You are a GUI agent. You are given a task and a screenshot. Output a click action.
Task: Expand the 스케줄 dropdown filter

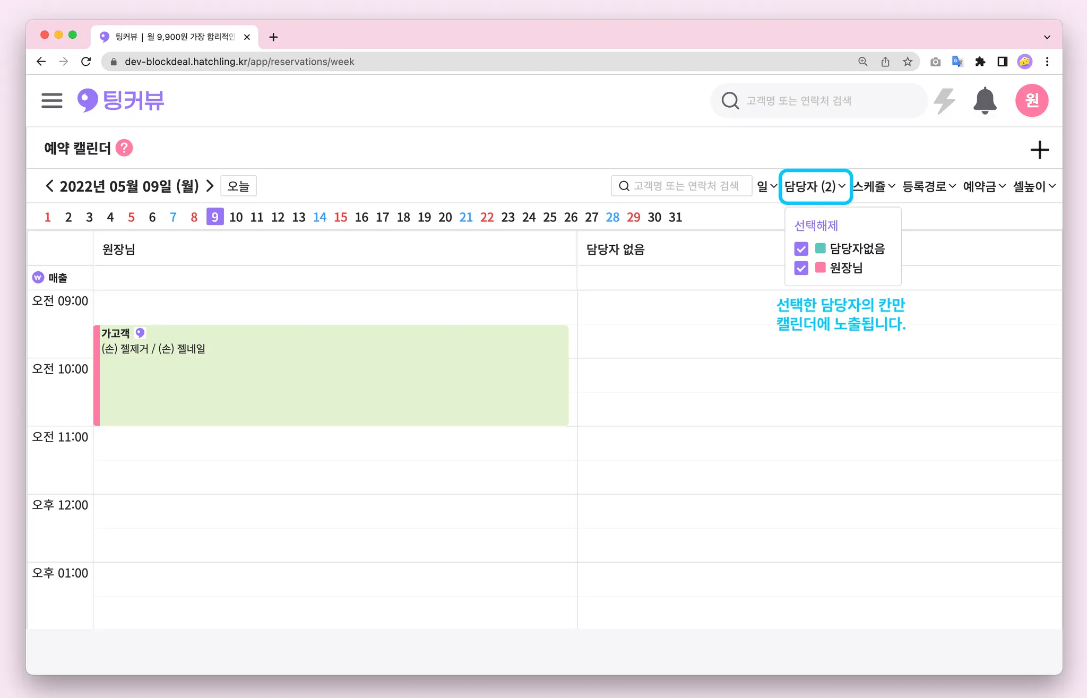[874, 186]
